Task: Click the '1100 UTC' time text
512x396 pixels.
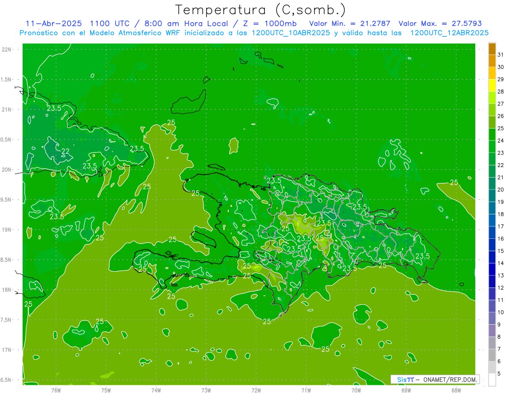Action: pos(111,23)
